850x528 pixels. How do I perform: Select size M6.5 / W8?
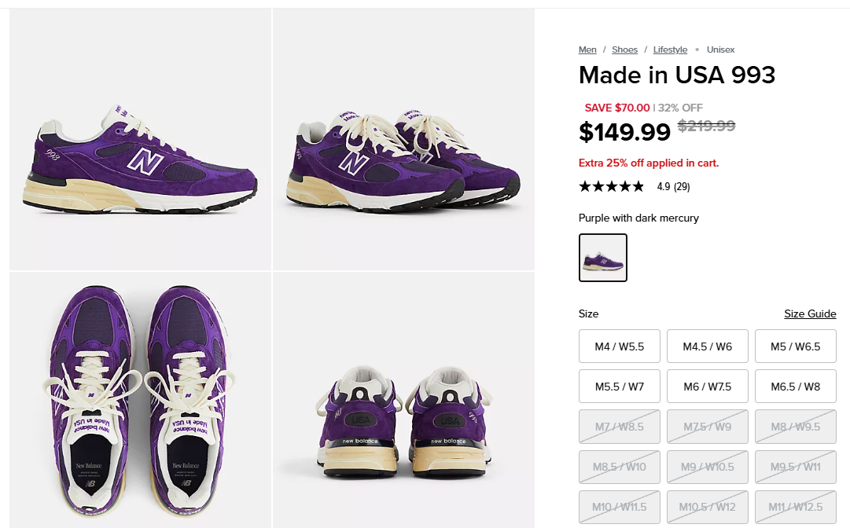796,387
